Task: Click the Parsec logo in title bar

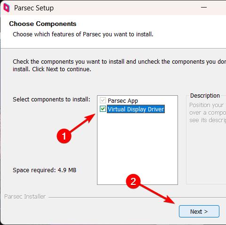Action: (x=7, y=8)
